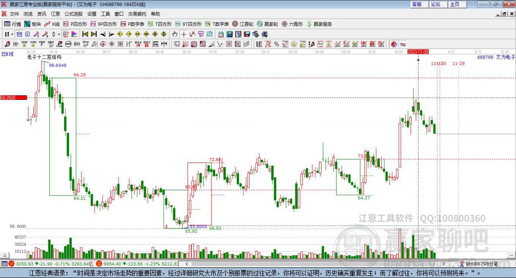The image size is (516, 278).
Task: Open the T四方形 time square
Action: (160, 24)
